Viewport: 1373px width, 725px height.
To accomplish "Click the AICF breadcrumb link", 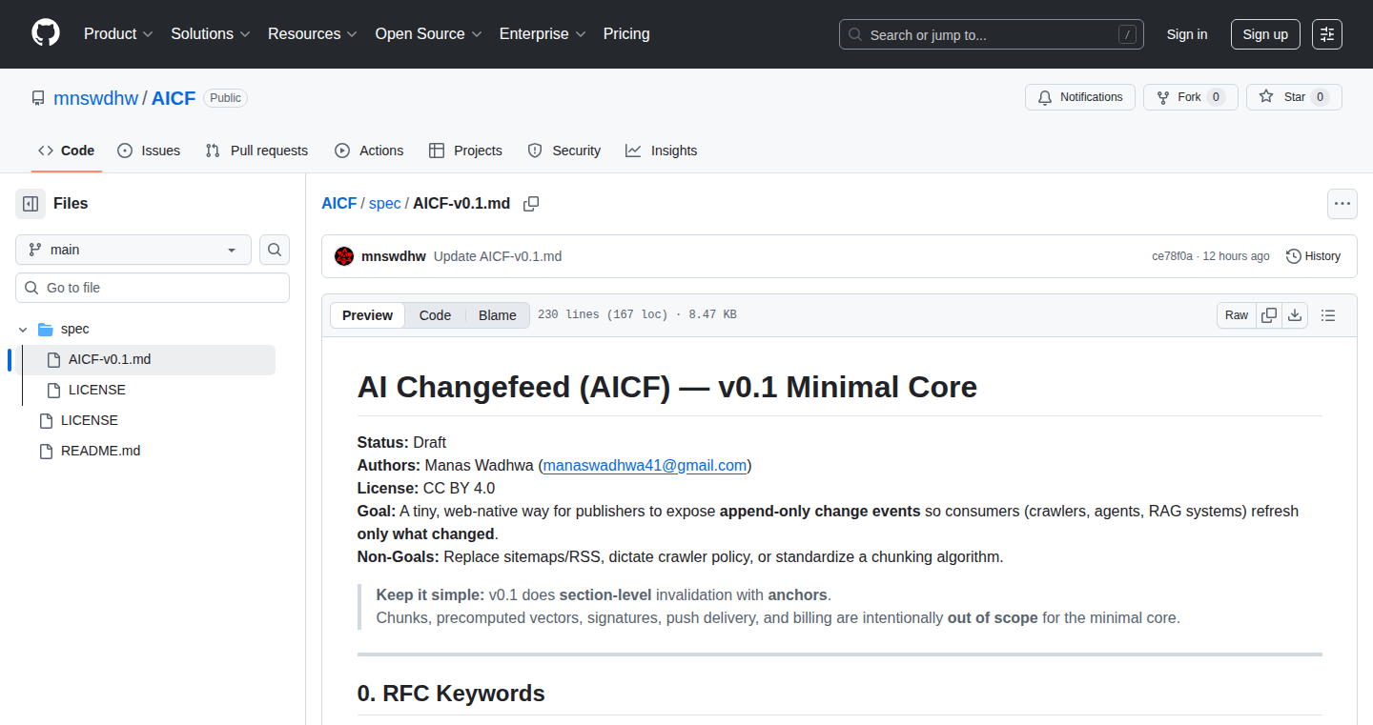I will [339, 204].
